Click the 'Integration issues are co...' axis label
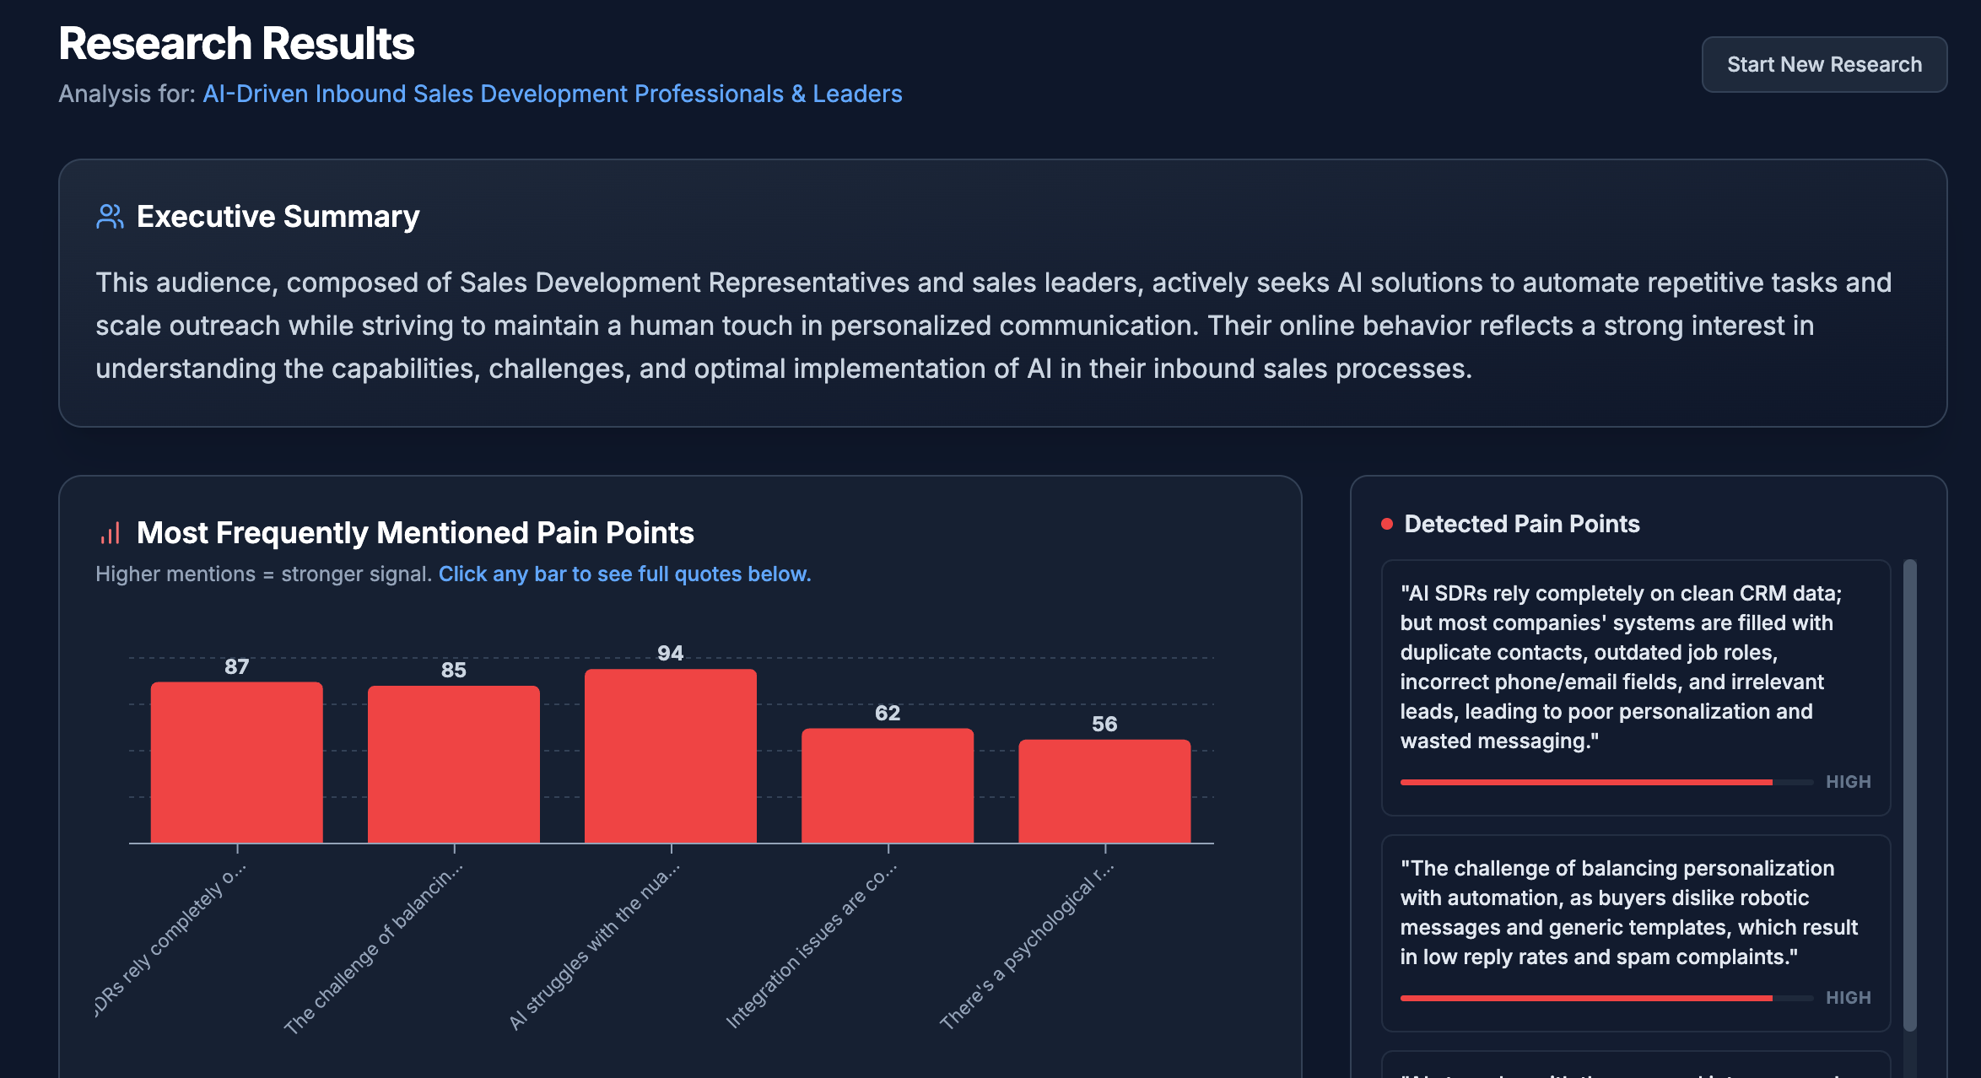 (x=812, y=945)
